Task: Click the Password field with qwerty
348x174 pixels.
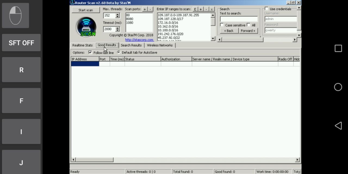Action: click(281, 30)
